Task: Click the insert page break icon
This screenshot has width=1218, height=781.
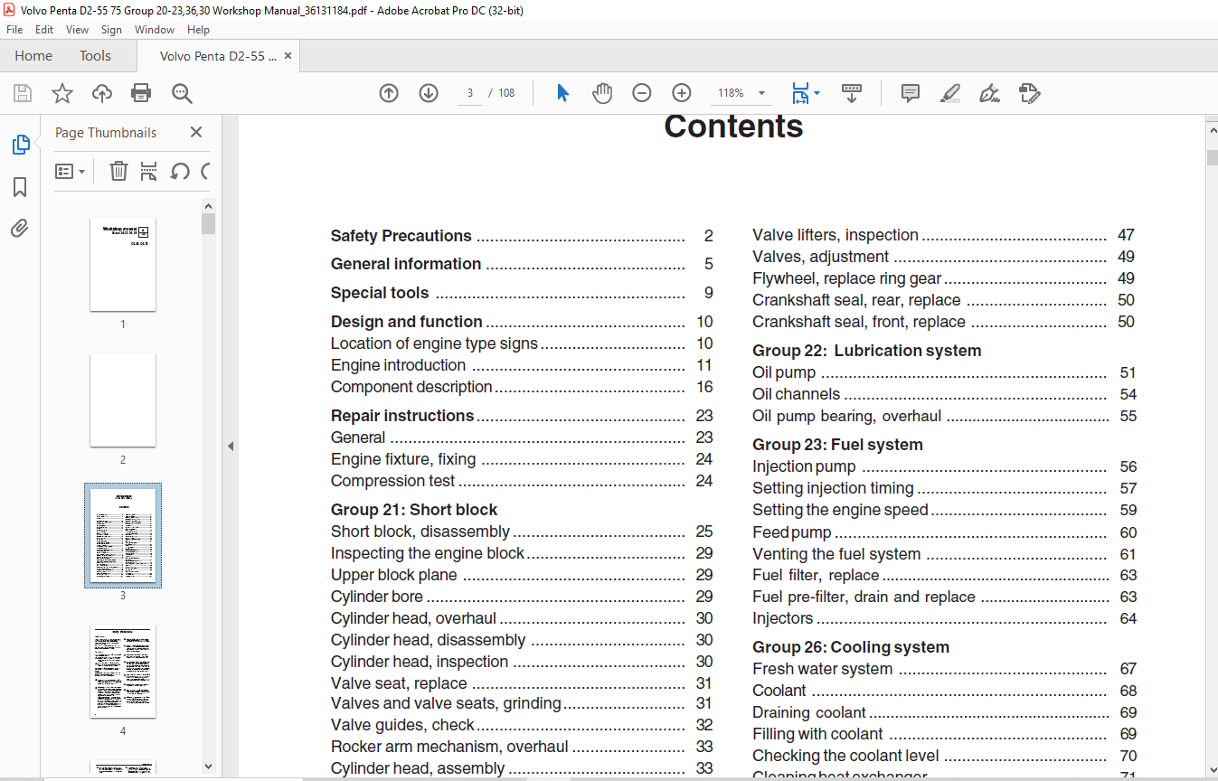Action: coord(149,171)
